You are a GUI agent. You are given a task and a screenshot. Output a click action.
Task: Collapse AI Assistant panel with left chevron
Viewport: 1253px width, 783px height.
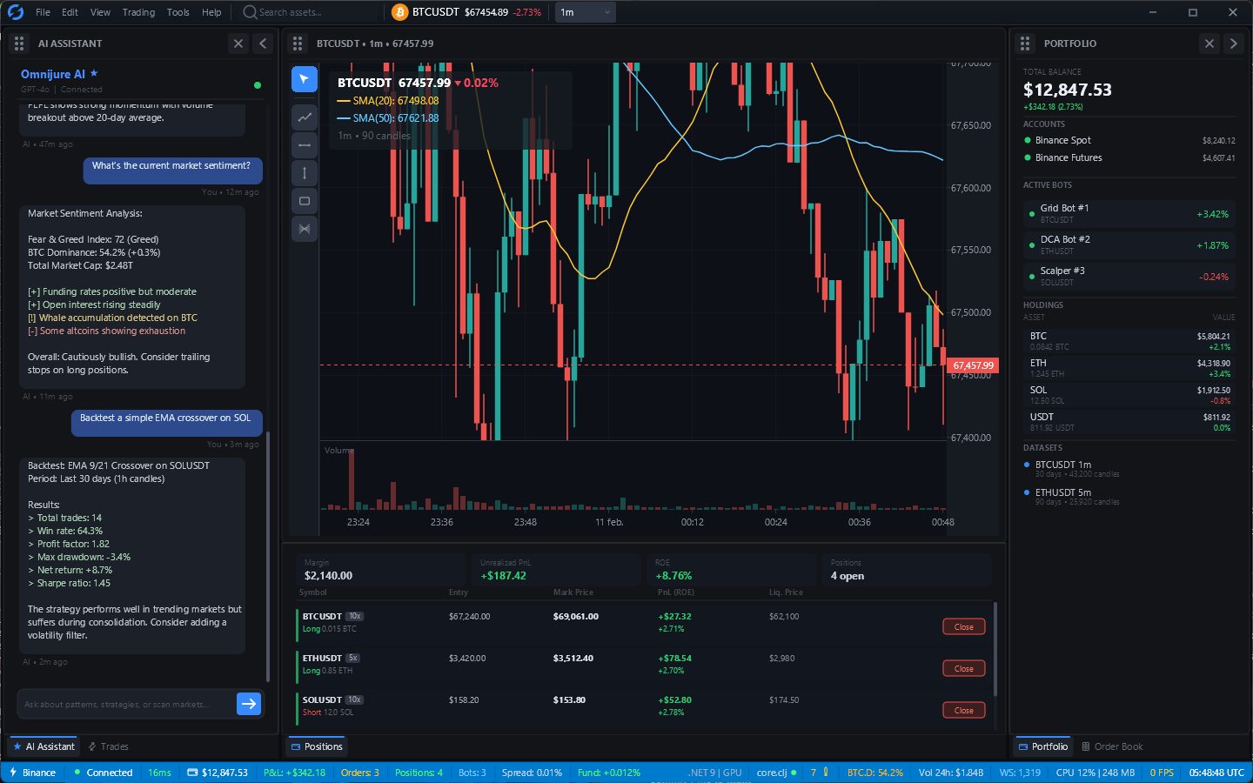point(263,43)
